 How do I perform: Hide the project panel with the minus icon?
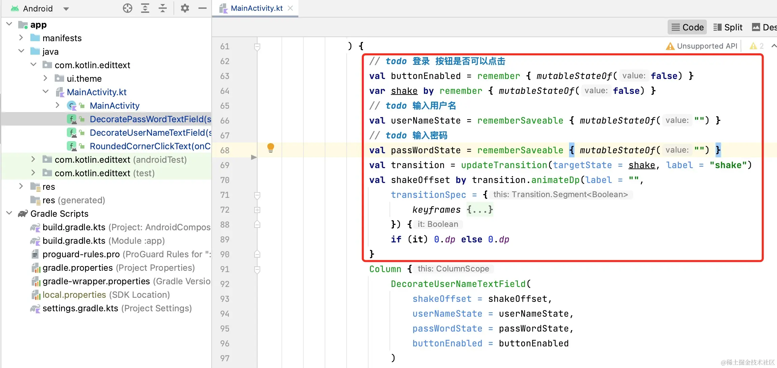coord(203,8)
